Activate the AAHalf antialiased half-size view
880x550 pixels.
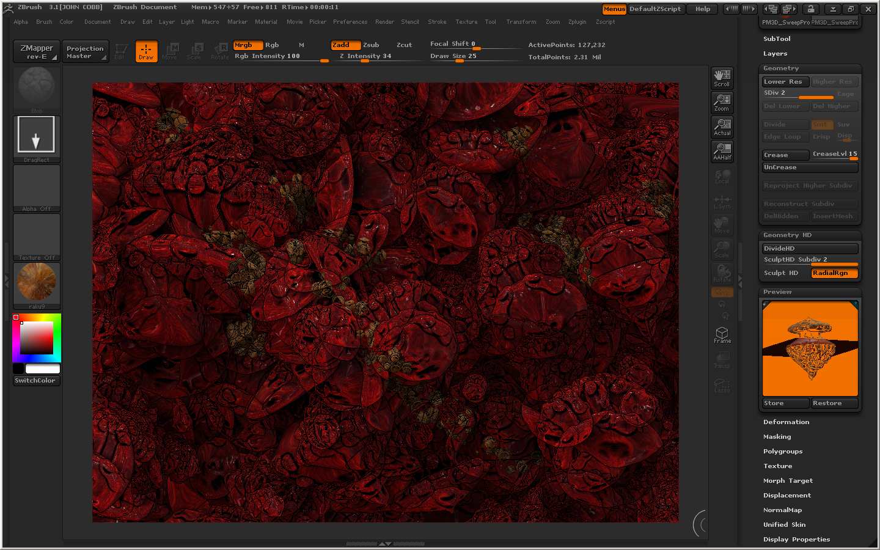pos(722,152)
